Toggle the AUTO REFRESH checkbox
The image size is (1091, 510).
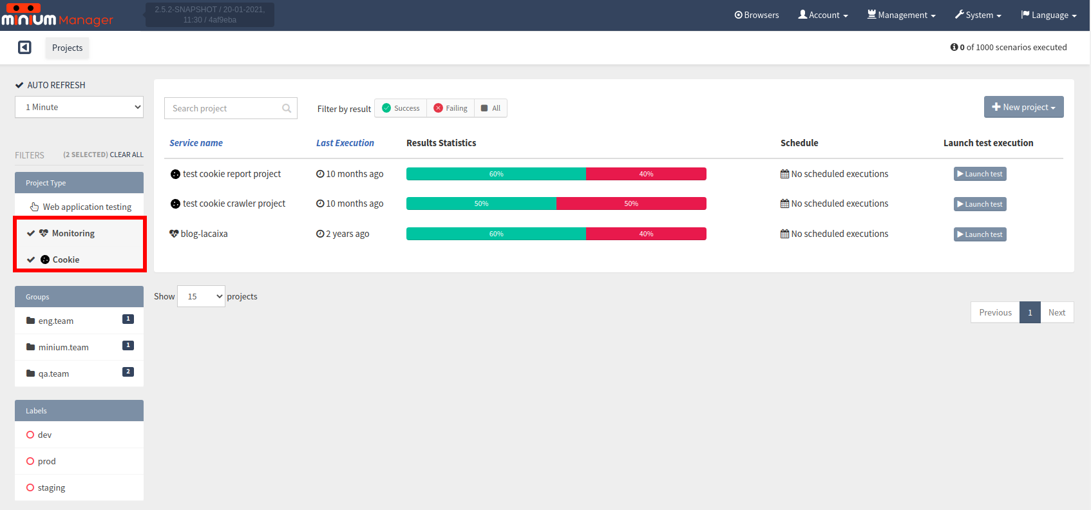tap(19, 85)
